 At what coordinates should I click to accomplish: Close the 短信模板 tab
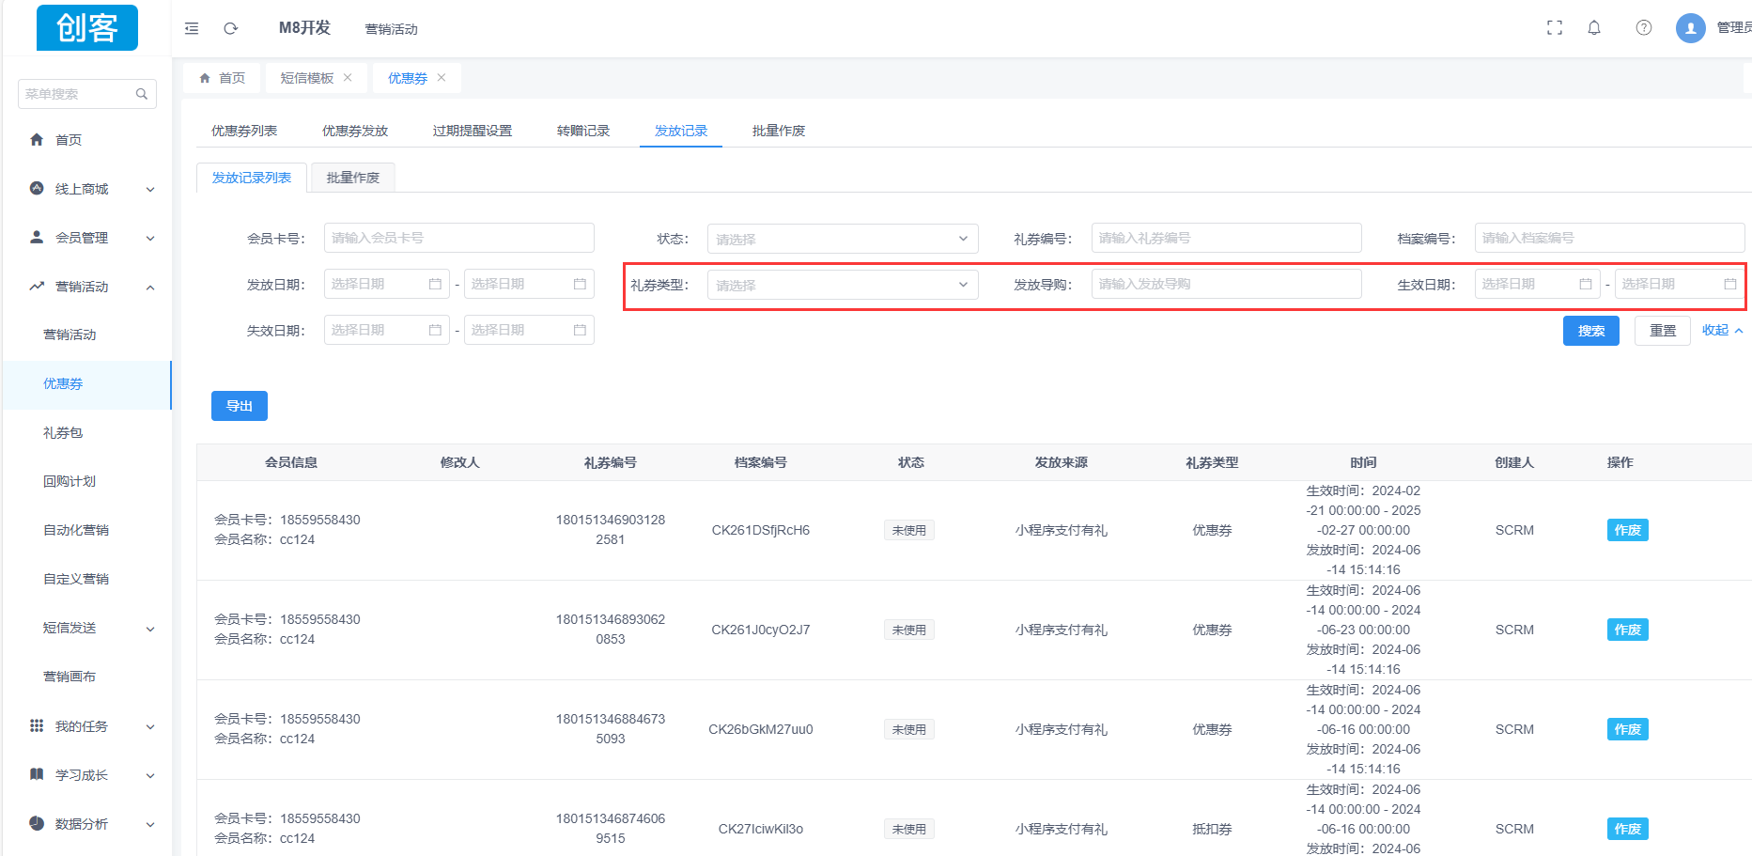click(x=348, y=78)
